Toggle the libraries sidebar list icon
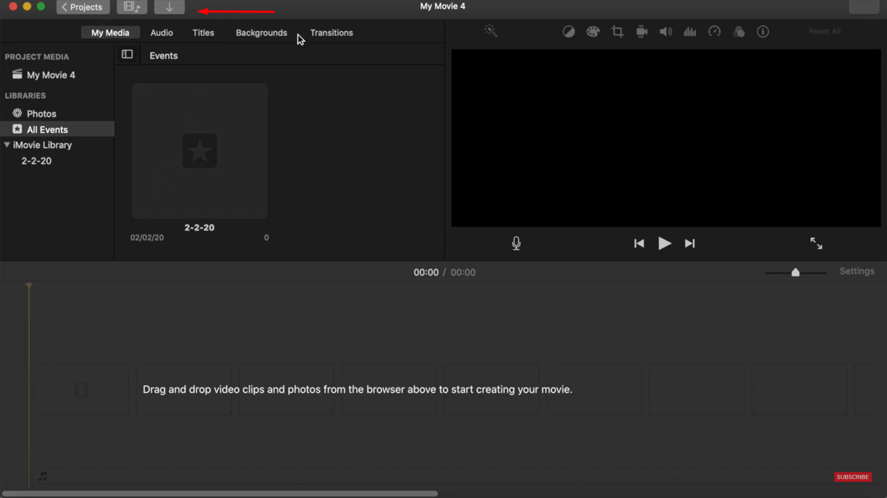887x498 pixels. click(127, 54)
